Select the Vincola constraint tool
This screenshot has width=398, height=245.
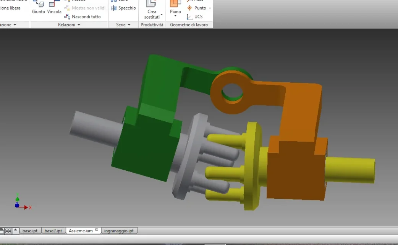54,7
